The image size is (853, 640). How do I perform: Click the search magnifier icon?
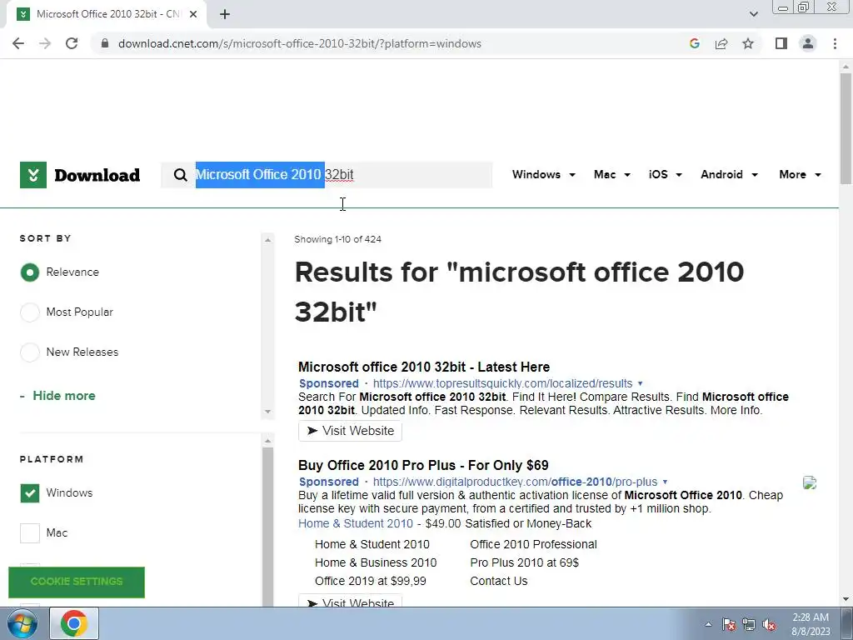pyautogui.click(x=180, y=175)
